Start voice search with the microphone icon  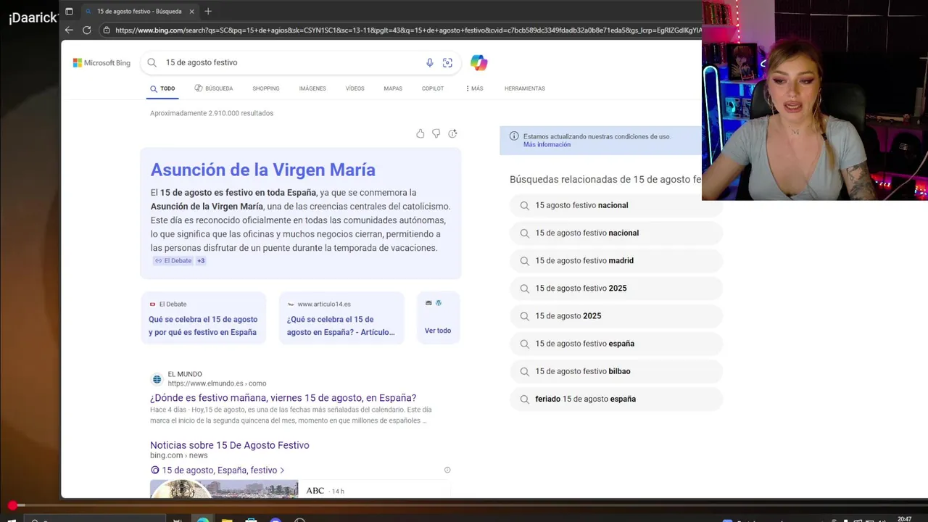tap(429, 63)
